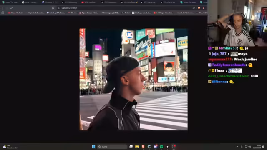Open the site settings icon beside the URL

point(58,8)
